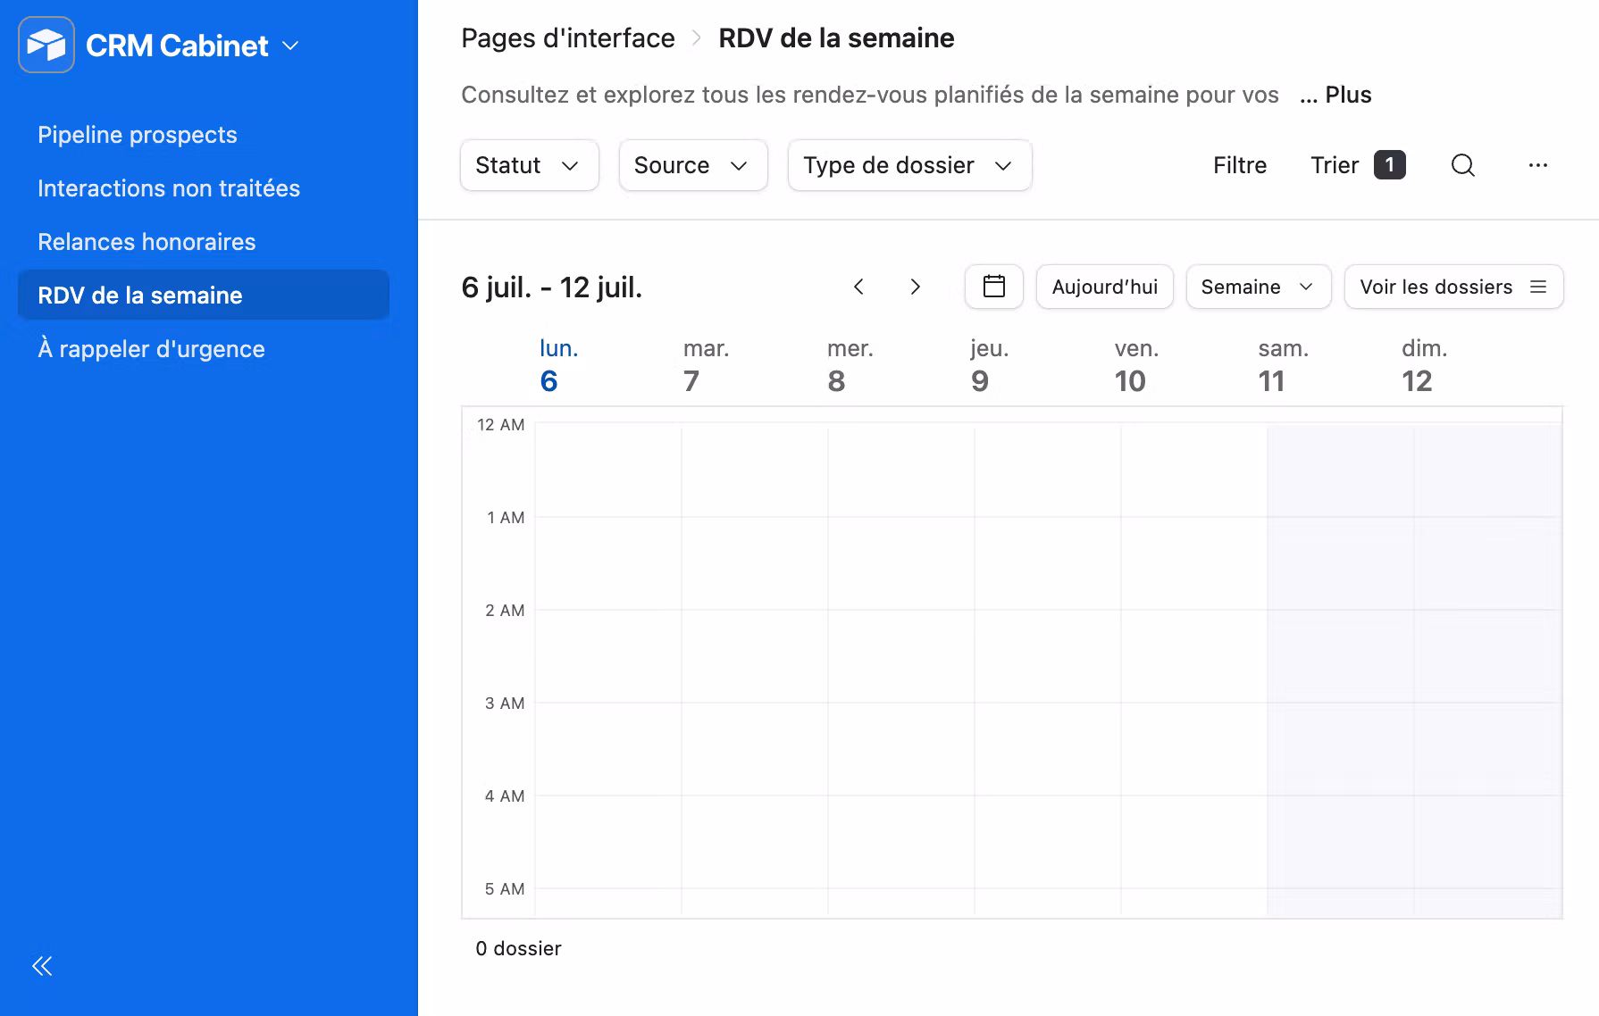The image size is (1599, 1016).
Task: Expand the Type de dossier dropdown
Action: [x=909, y=165]
